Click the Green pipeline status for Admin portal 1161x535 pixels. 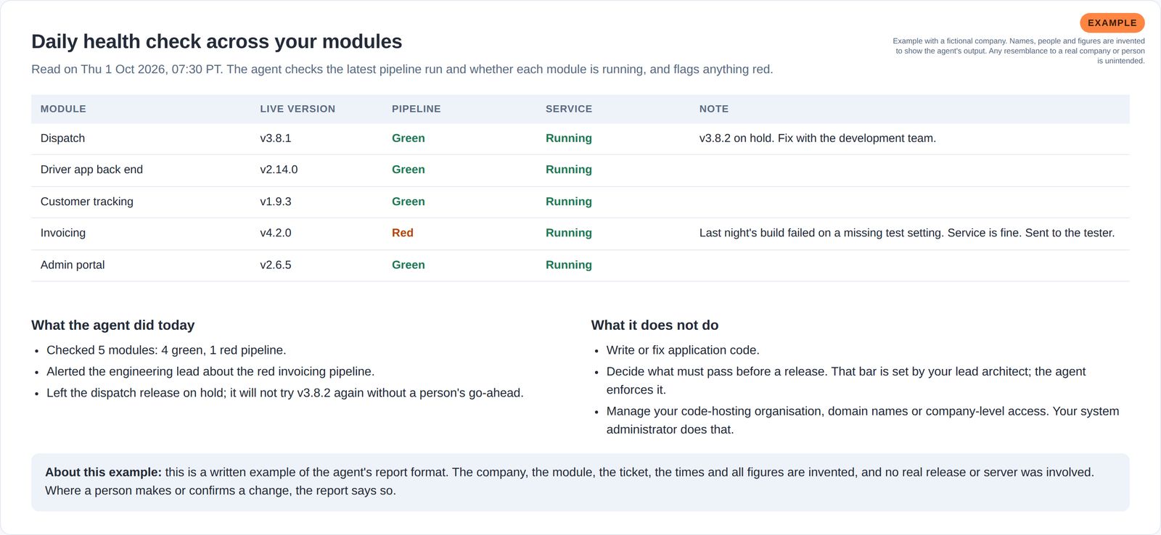[x=409, y=265]
